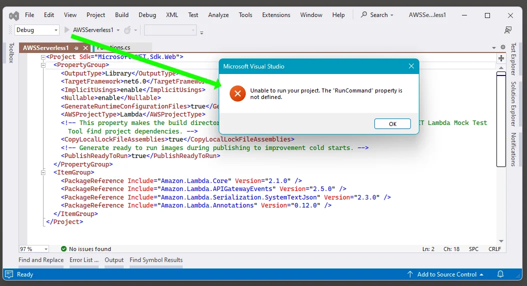
Task: Click the Ch: 18 column indicator
Action: coord(451,249)
